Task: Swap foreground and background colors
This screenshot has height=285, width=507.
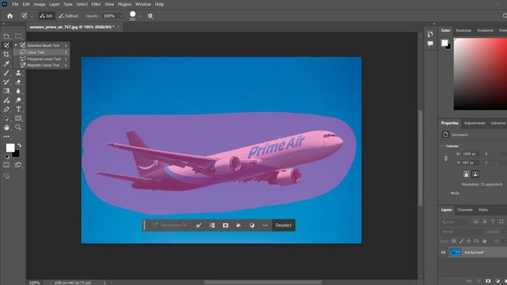Action: click(x=20, y=145)
